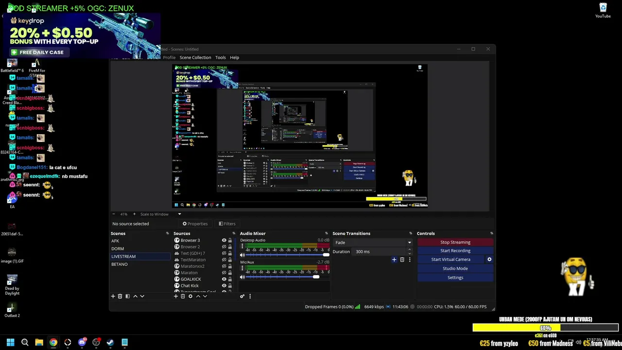This screenshot has height=350, width=622.
Task: Increase transition duration stepper
Action: point(409,249)
